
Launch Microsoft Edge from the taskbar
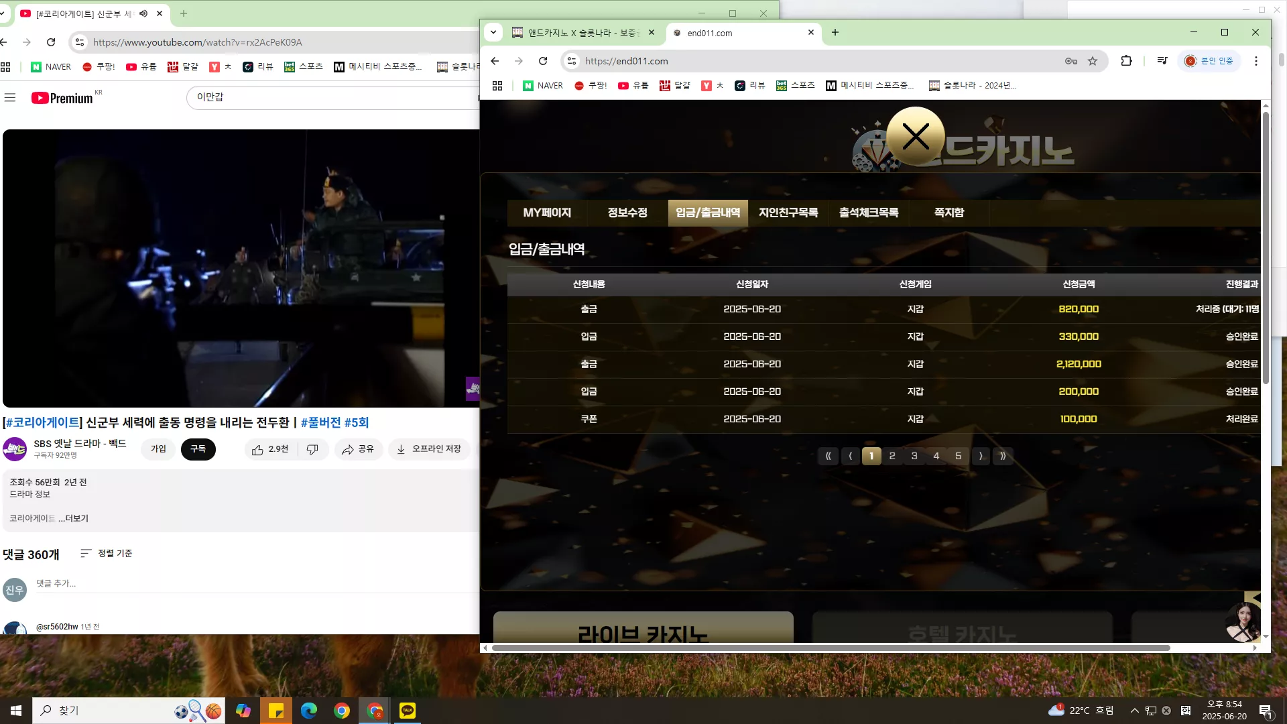[309, 711]
